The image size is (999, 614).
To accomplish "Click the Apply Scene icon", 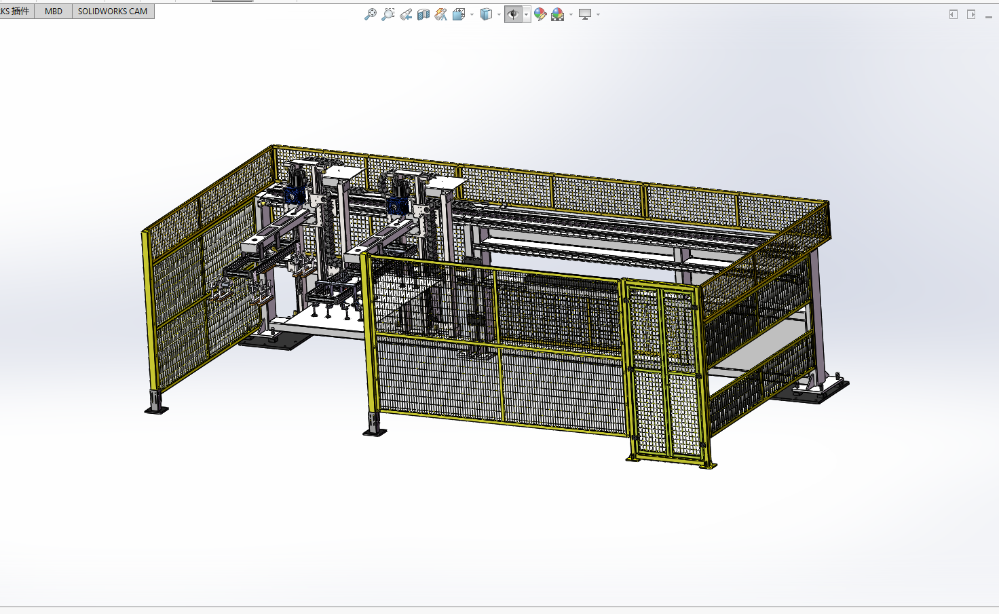I will (558, 14).
